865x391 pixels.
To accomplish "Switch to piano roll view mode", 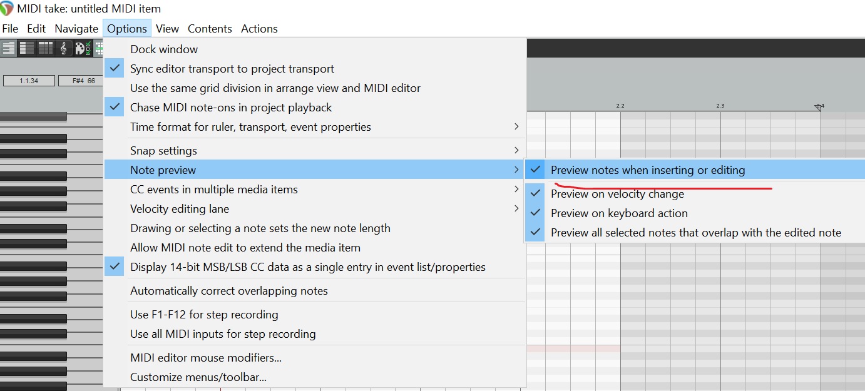I will pyautogui.click(x=9, y=48).
